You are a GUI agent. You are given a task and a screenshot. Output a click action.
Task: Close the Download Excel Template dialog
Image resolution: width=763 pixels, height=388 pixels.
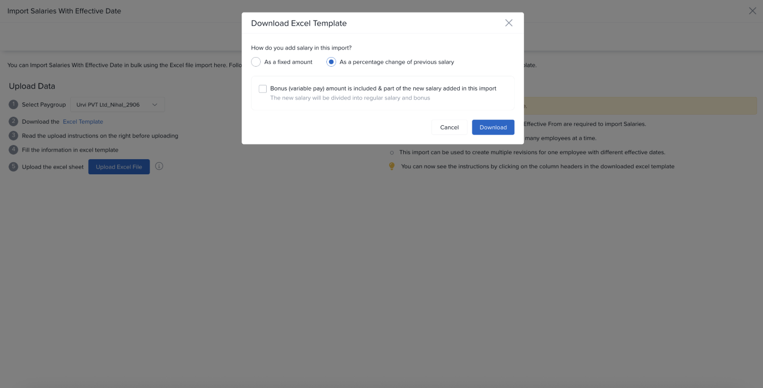[509, 23]
